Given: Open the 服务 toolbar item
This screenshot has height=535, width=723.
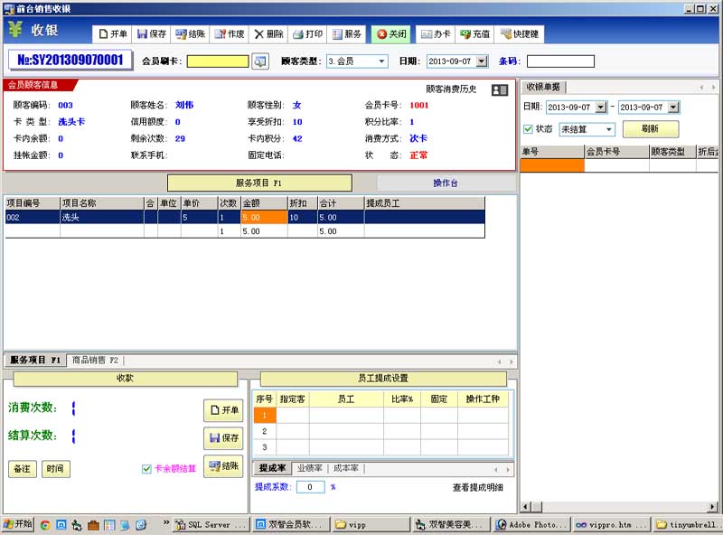Looking at the screenshot, I should tap(347, 34).
